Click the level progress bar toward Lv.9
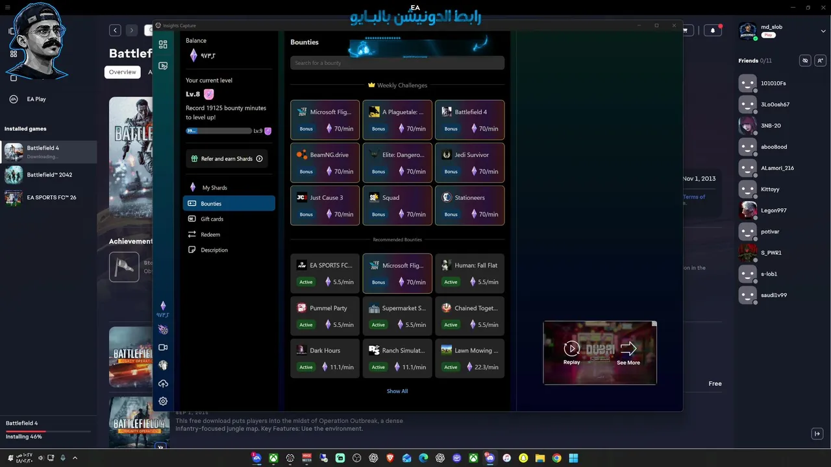 (219, 131)
